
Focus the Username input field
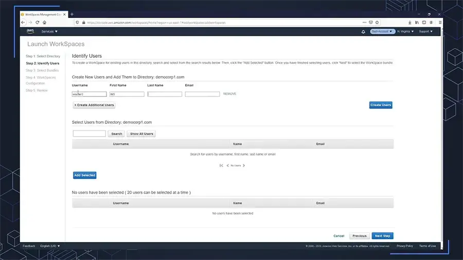[x=89, y=94]
